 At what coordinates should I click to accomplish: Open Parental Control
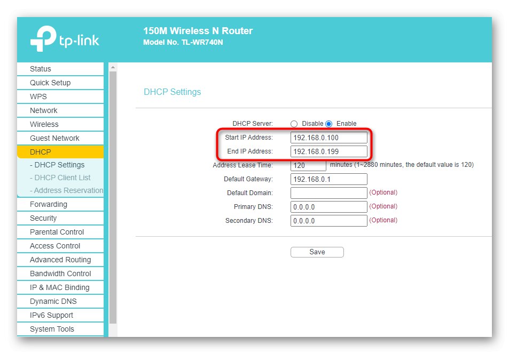(x=60, y=232)
